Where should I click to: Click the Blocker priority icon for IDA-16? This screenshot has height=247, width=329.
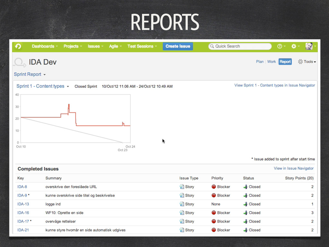coord(214,213)
